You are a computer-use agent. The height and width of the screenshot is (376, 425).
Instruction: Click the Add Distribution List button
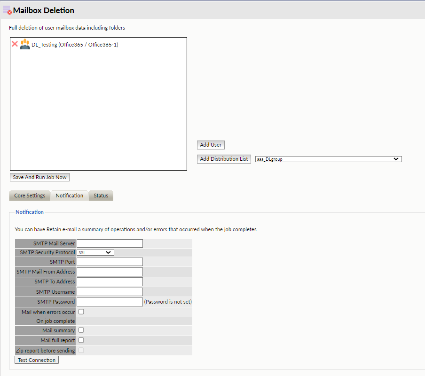click(x=224, y=159)
